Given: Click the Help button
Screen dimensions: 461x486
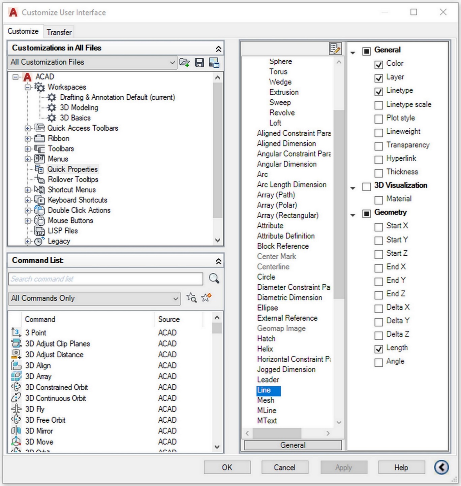Looking at the screenshot, I should (401, 467).
